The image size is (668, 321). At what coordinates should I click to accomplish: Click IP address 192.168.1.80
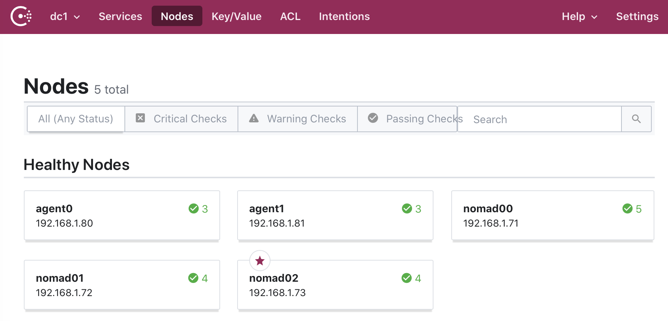[64, 223]
